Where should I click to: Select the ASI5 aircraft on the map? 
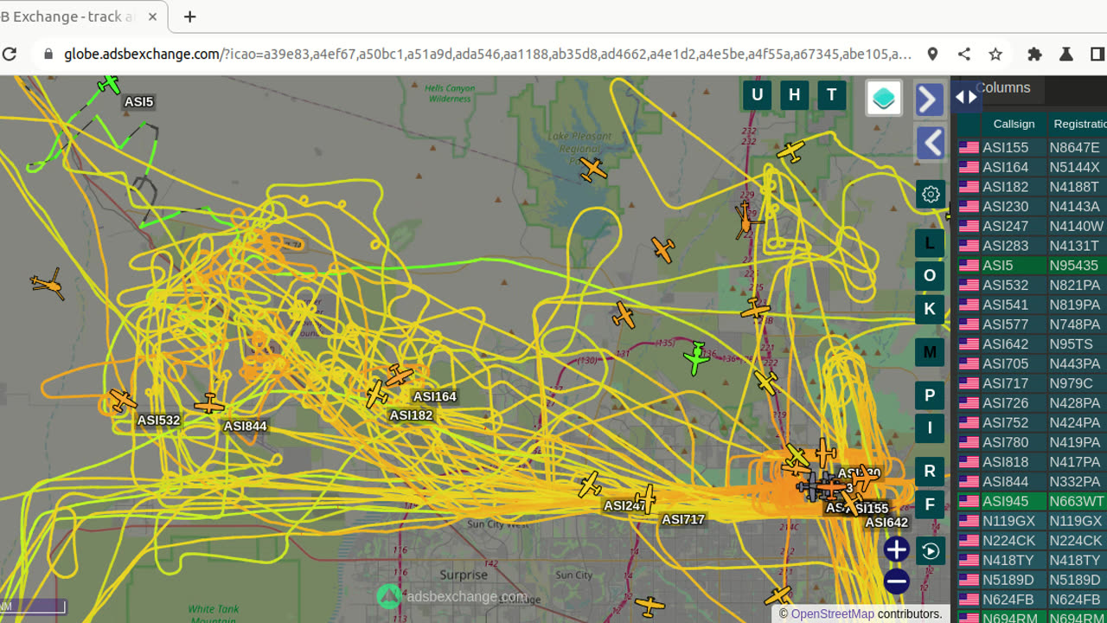(109, 85)
